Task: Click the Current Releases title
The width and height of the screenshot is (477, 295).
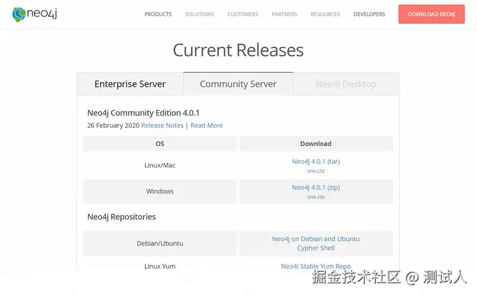Action: click(x=238, y=50)
